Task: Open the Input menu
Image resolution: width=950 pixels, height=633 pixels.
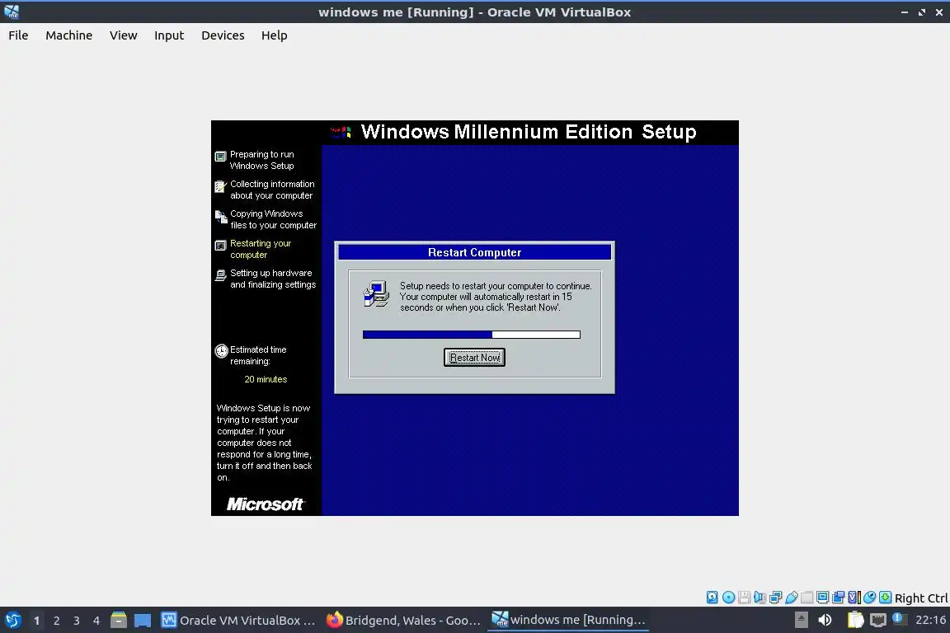Action: 169,35
